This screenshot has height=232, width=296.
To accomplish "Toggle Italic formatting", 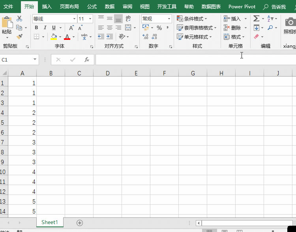I will click(45, 28).
